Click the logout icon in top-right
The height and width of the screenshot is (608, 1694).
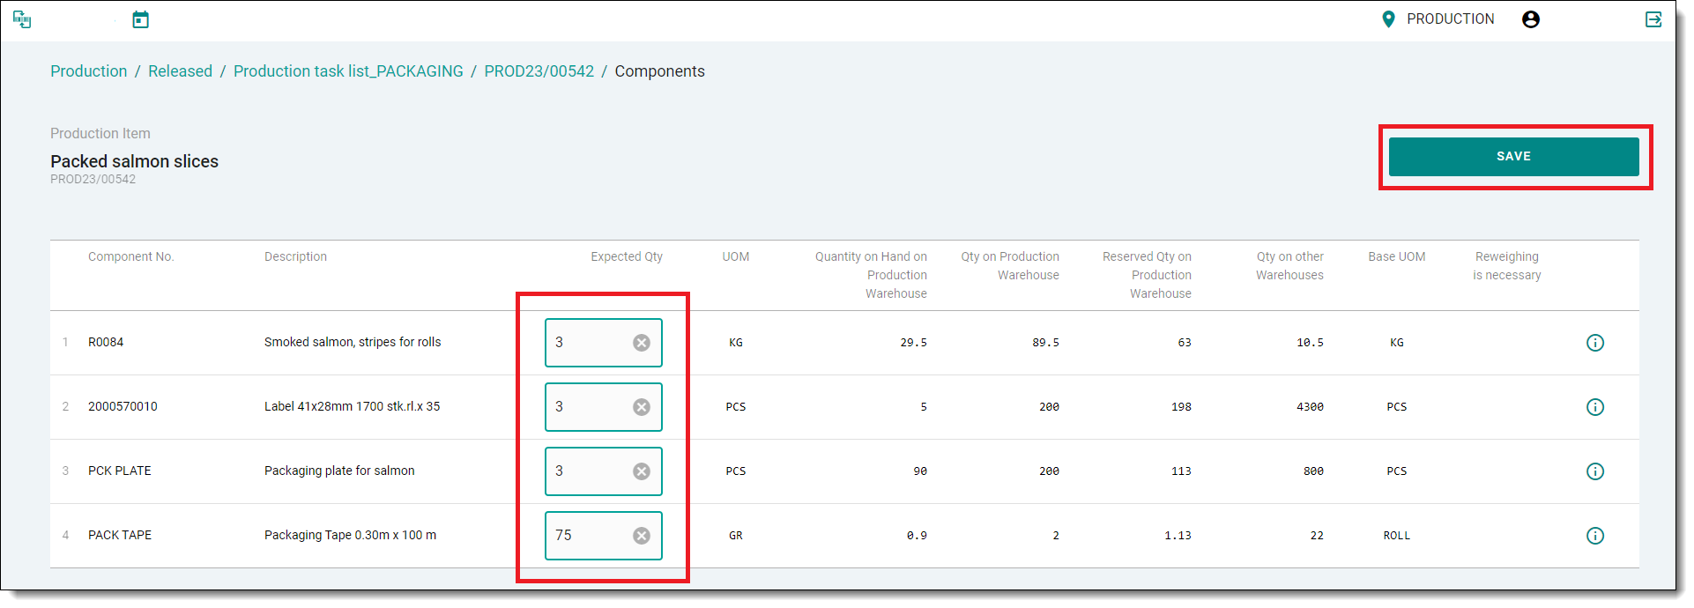pyautogui.click(x=1653, y=19)
